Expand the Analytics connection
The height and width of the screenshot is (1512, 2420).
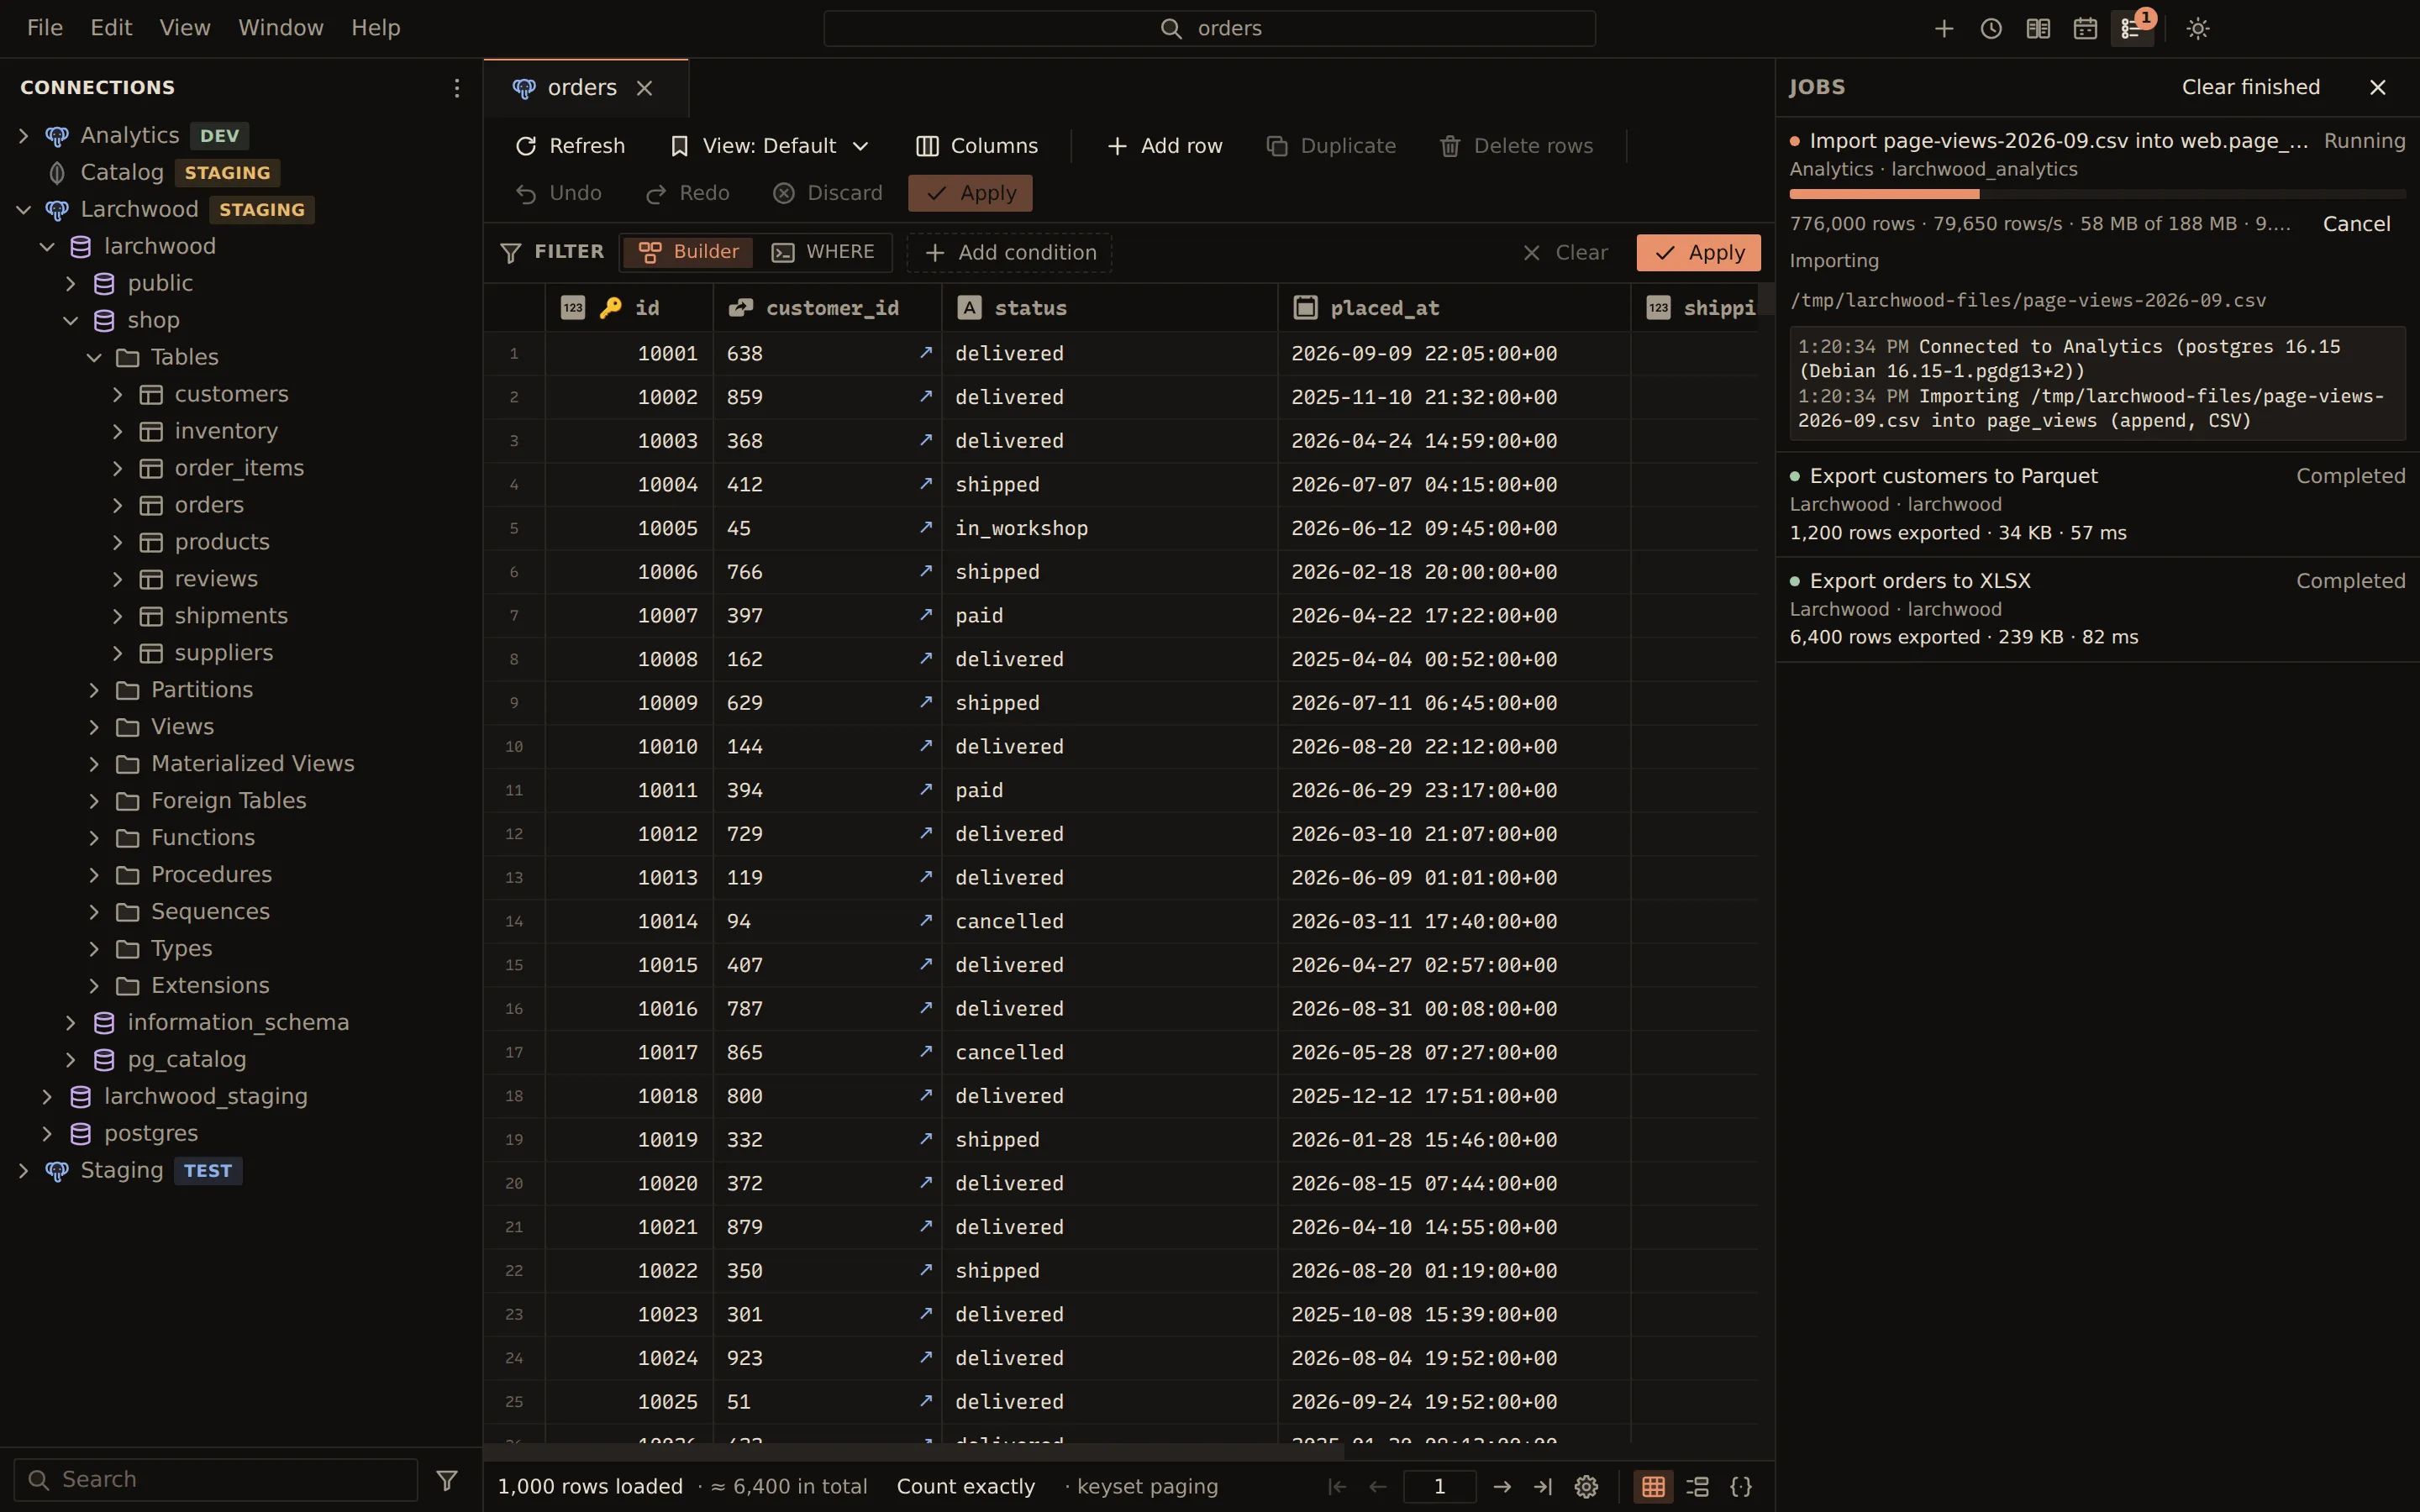pyautogui.click(x=24, y=136)
